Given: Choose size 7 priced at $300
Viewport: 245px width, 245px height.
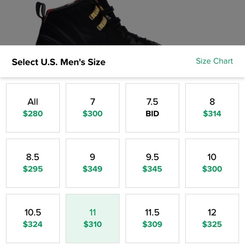Looking at the screenshot, I should tap(93, 108).
